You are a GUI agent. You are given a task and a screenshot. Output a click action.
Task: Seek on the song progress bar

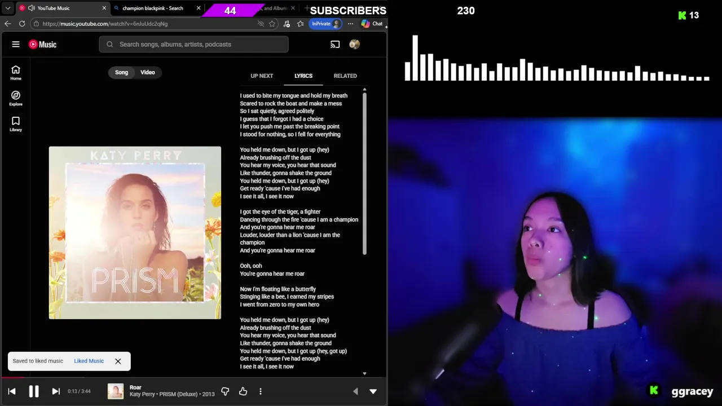click(x=193, y=378)
